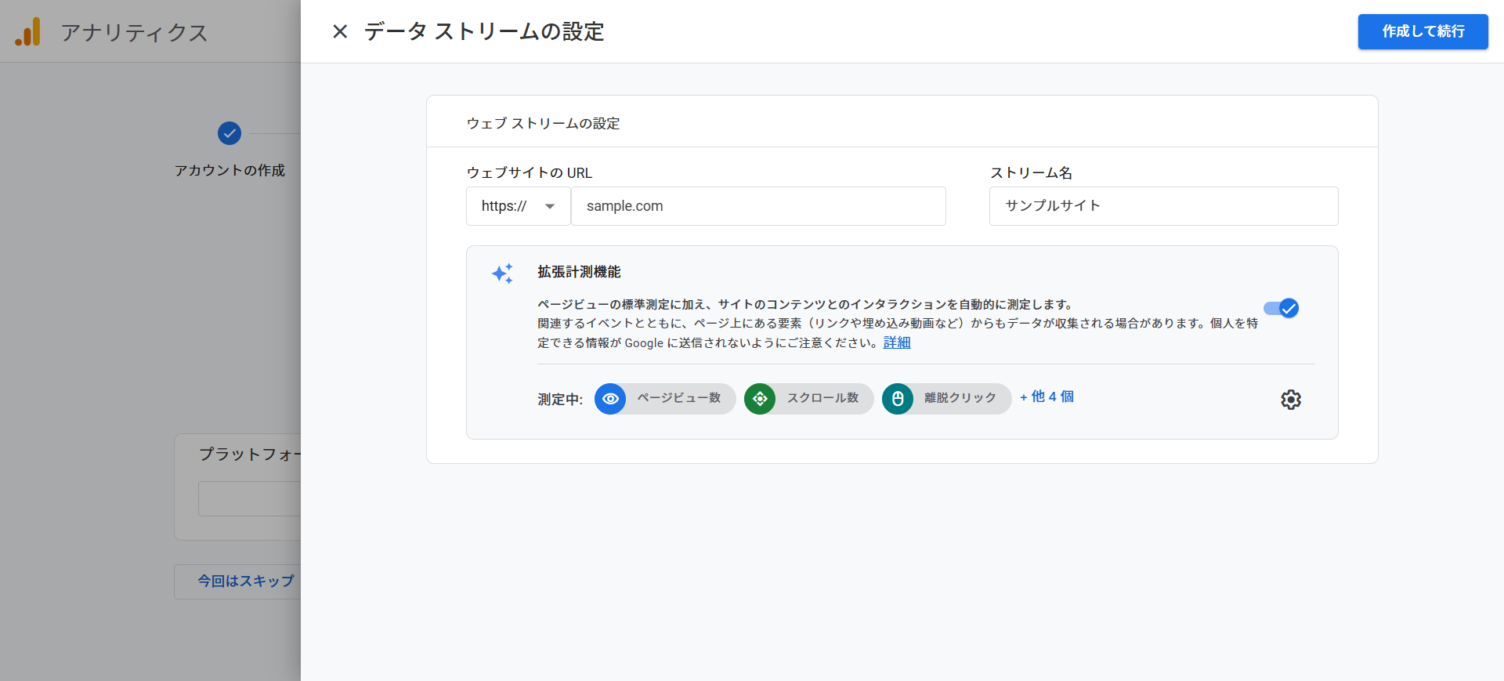Focus the ストリーム名 text field
Viewport: 1504px width, 681px height.
click(x=1163, y=206)
